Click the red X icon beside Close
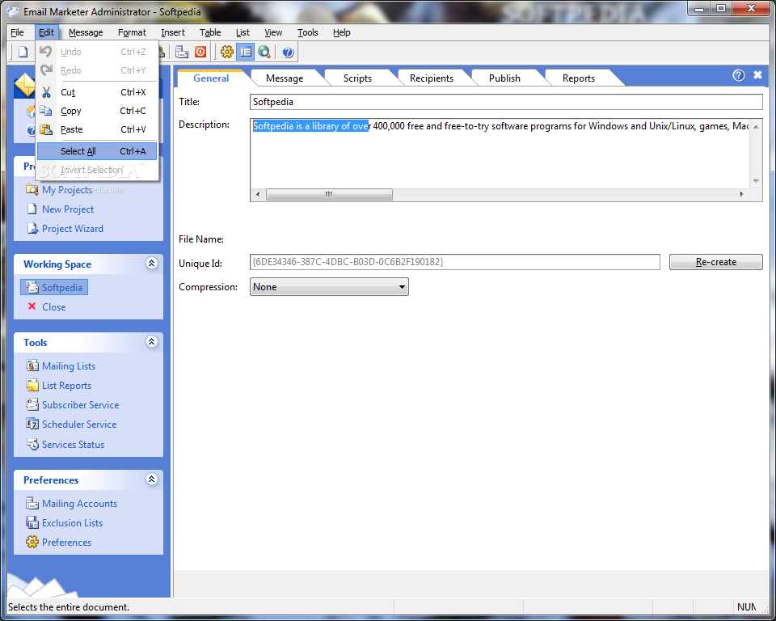This screenshot has width=776, height=621. [x=32, y=306]
